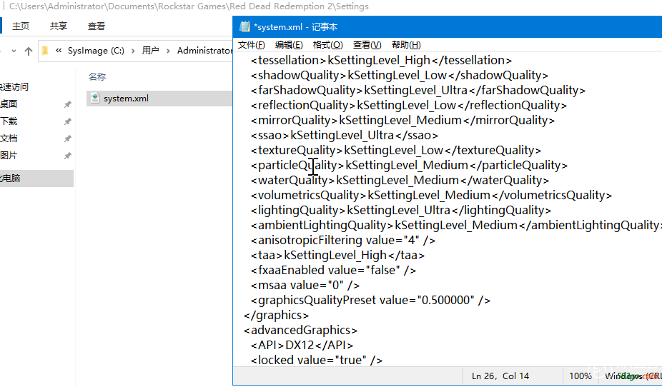Select the system.xml file in Explorer
This screenshot has width=662, height=387.
(x=159, y=99)
